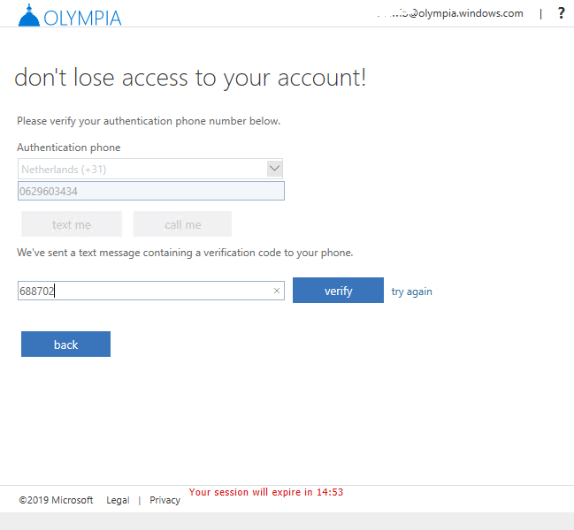Expand the country dropdown arrow
Viewport: 574px width, 530px height.
(274, 169)
